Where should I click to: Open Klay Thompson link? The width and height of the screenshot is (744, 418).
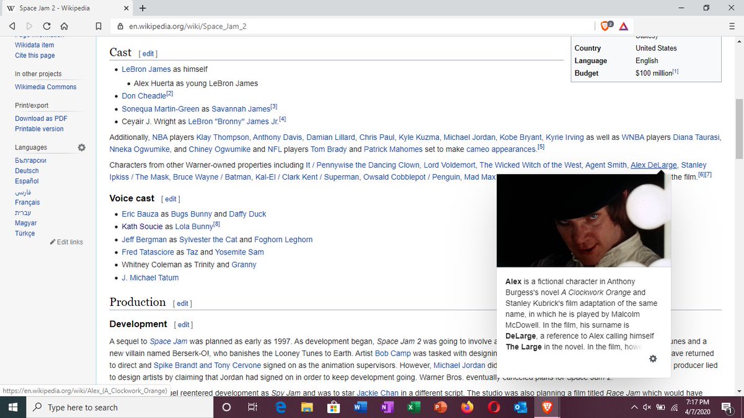click(x=223, y=137)
